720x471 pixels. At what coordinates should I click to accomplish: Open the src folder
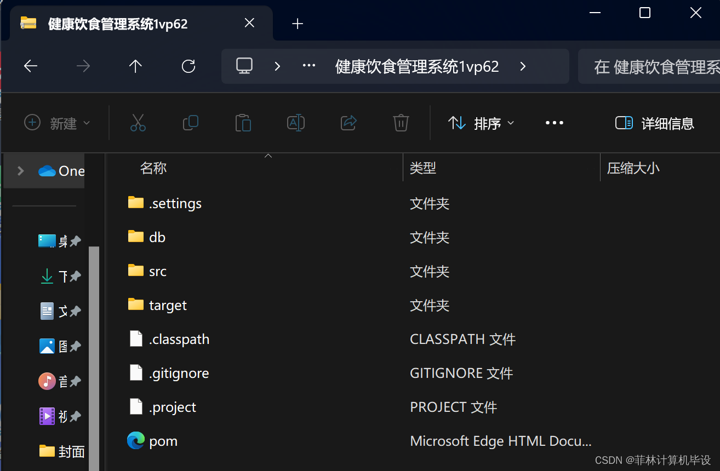157,271
